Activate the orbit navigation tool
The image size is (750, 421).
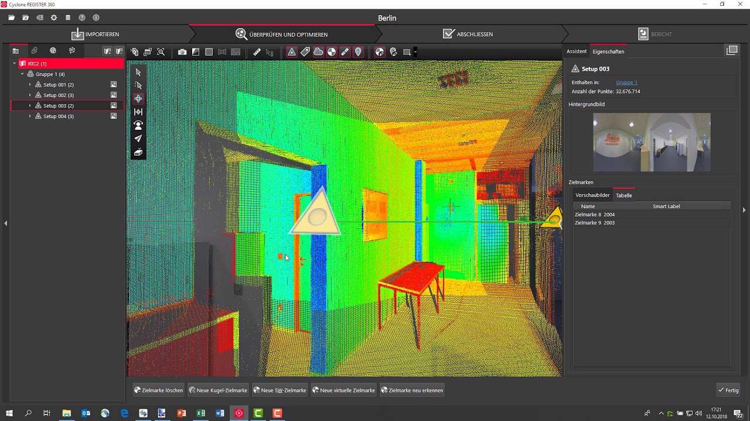coord(138,99)
